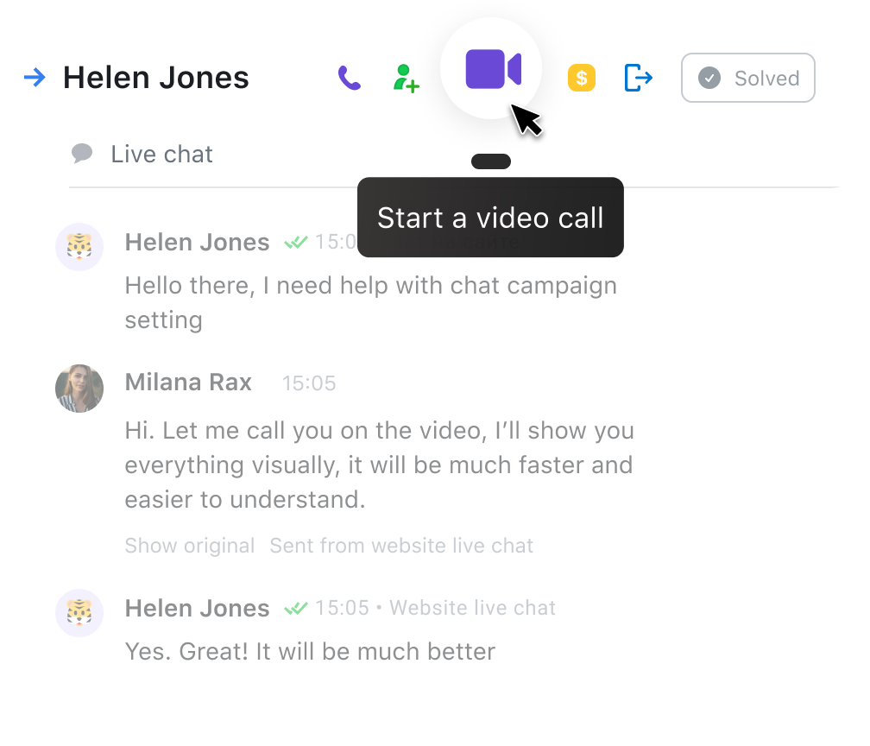Start a video call with camera icon

point(492,69)
